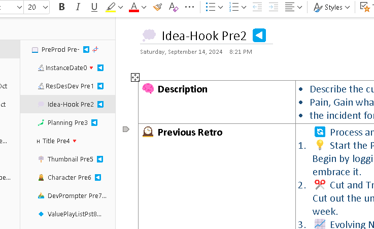374x229 pixels.
Task: Open the font name dropdown arrow
Action: coord(20,8)
